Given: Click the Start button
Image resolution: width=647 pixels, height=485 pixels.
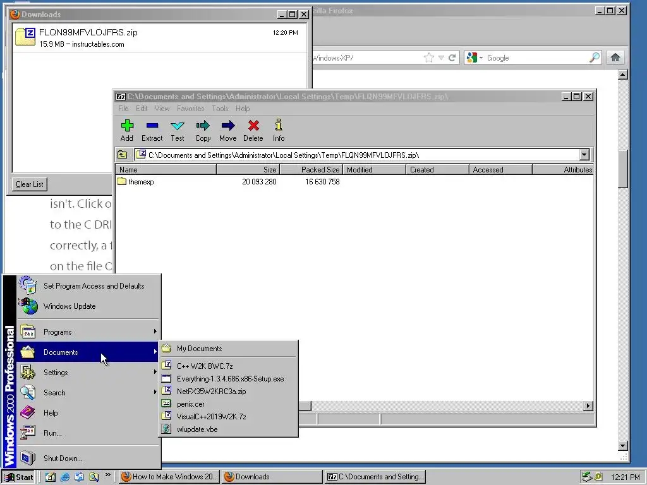Looking at the screenshot, I should coord(18,477).
